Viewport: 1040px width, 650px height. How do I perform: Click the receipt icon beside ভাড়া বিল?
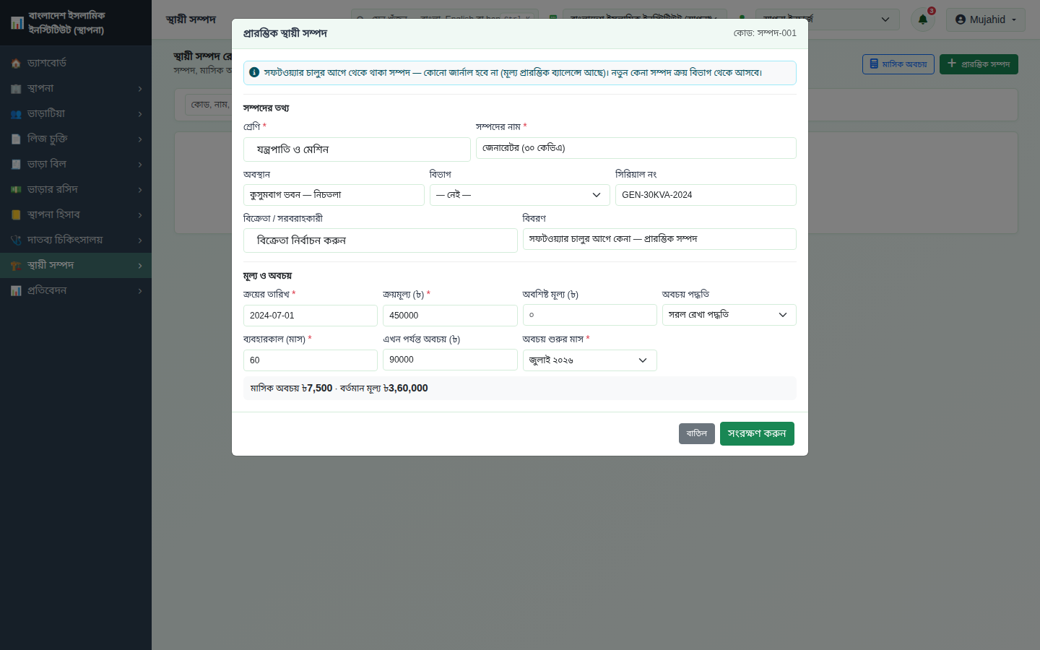point(16,165)
